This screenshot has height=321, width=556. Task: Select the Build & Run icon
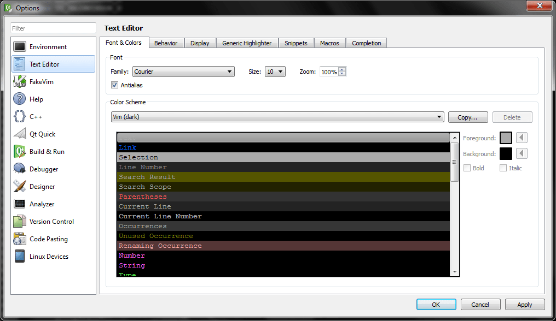tap(20, 151)
